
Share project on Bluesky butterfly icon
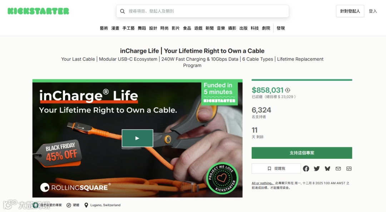pyautogui.click(x=327, y=169)
